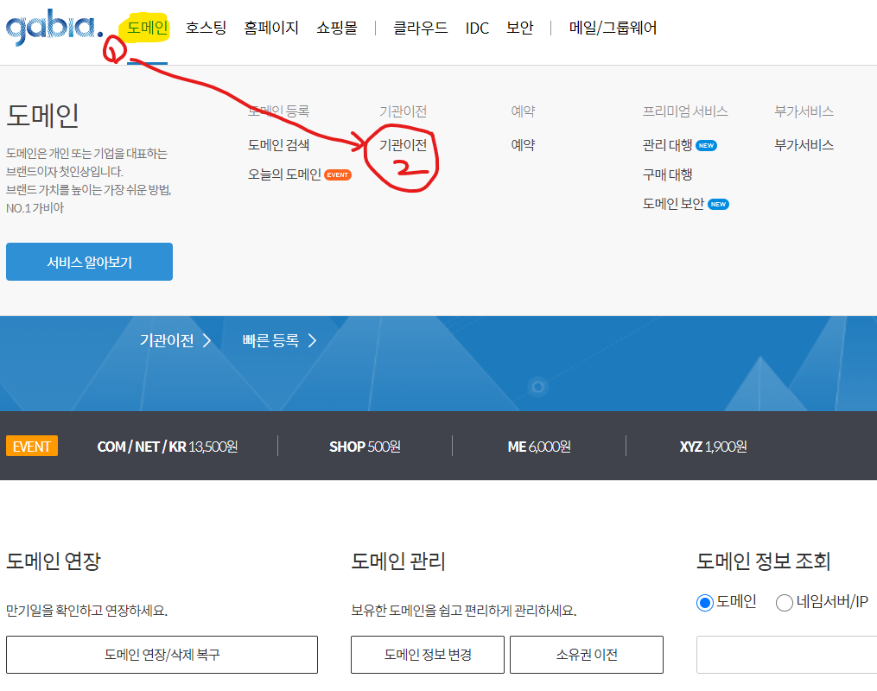Open 구매 대행 service
The width and height of the screenshot is (877, 691).
pos(667,174)
